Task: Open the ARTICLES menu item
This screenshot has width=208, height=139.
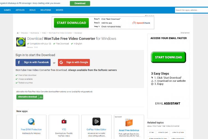Action: pos(20,10)
